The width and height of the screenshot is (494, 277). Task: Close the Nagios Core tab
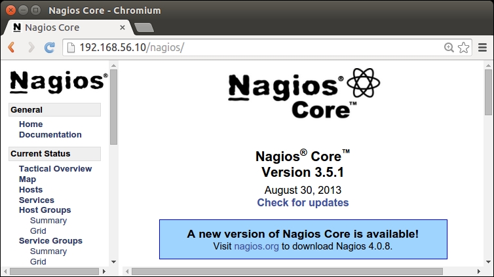pos(123,28)
